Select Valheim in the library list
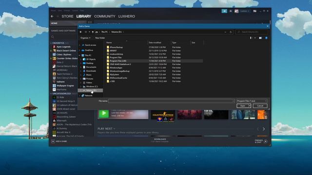The height and width of the screenshot is (175, 312). (60, 82)
